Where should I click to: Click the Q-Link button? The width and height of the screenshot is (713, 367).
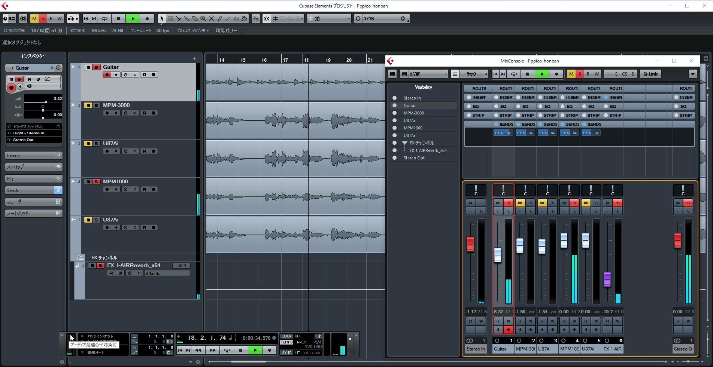pyautogui.click(x=650, y=74)
